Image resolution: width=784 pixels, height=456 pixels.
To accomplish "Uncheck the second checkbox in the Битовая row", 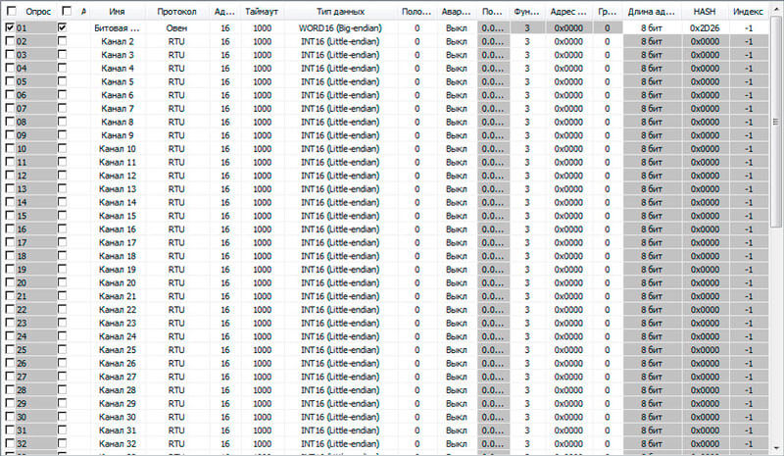I will [62, 28].
